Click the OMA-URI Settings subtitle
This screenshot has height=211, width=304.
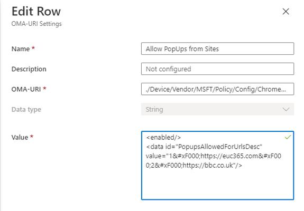[x=36, y=24]
